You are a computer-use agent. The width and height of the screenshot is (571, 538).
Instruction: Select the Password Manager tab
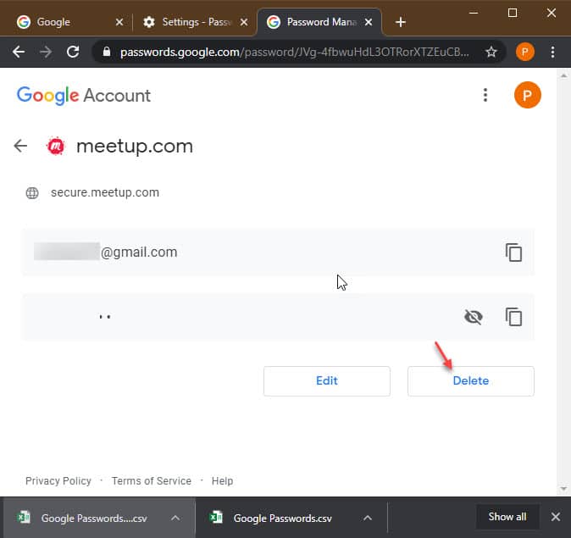320,22
